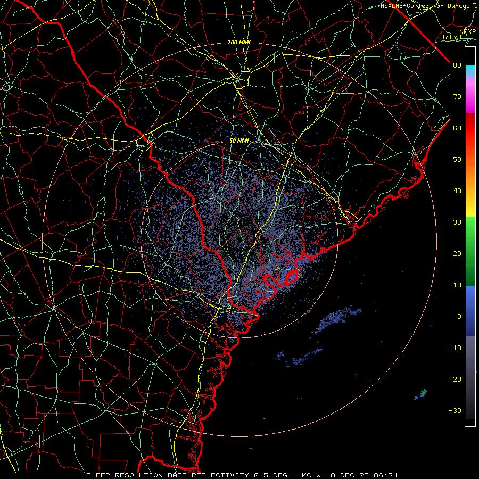This screenshot has width=479, height=479.
Task: Click the 30 value on the dBZ scale
Action: pyautogui.click(x=457, y=222)
